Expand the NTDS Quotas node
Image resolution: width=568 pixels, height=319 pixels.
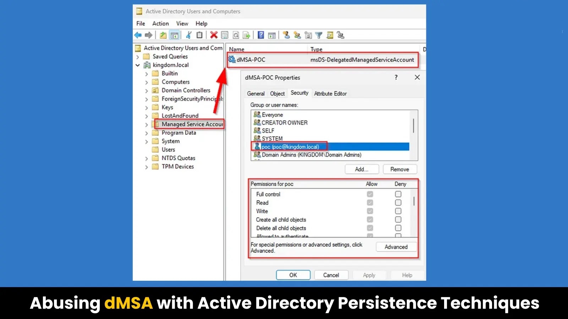146,158
